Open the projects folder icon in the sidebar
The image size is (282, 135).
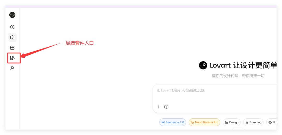coord(12,48)
